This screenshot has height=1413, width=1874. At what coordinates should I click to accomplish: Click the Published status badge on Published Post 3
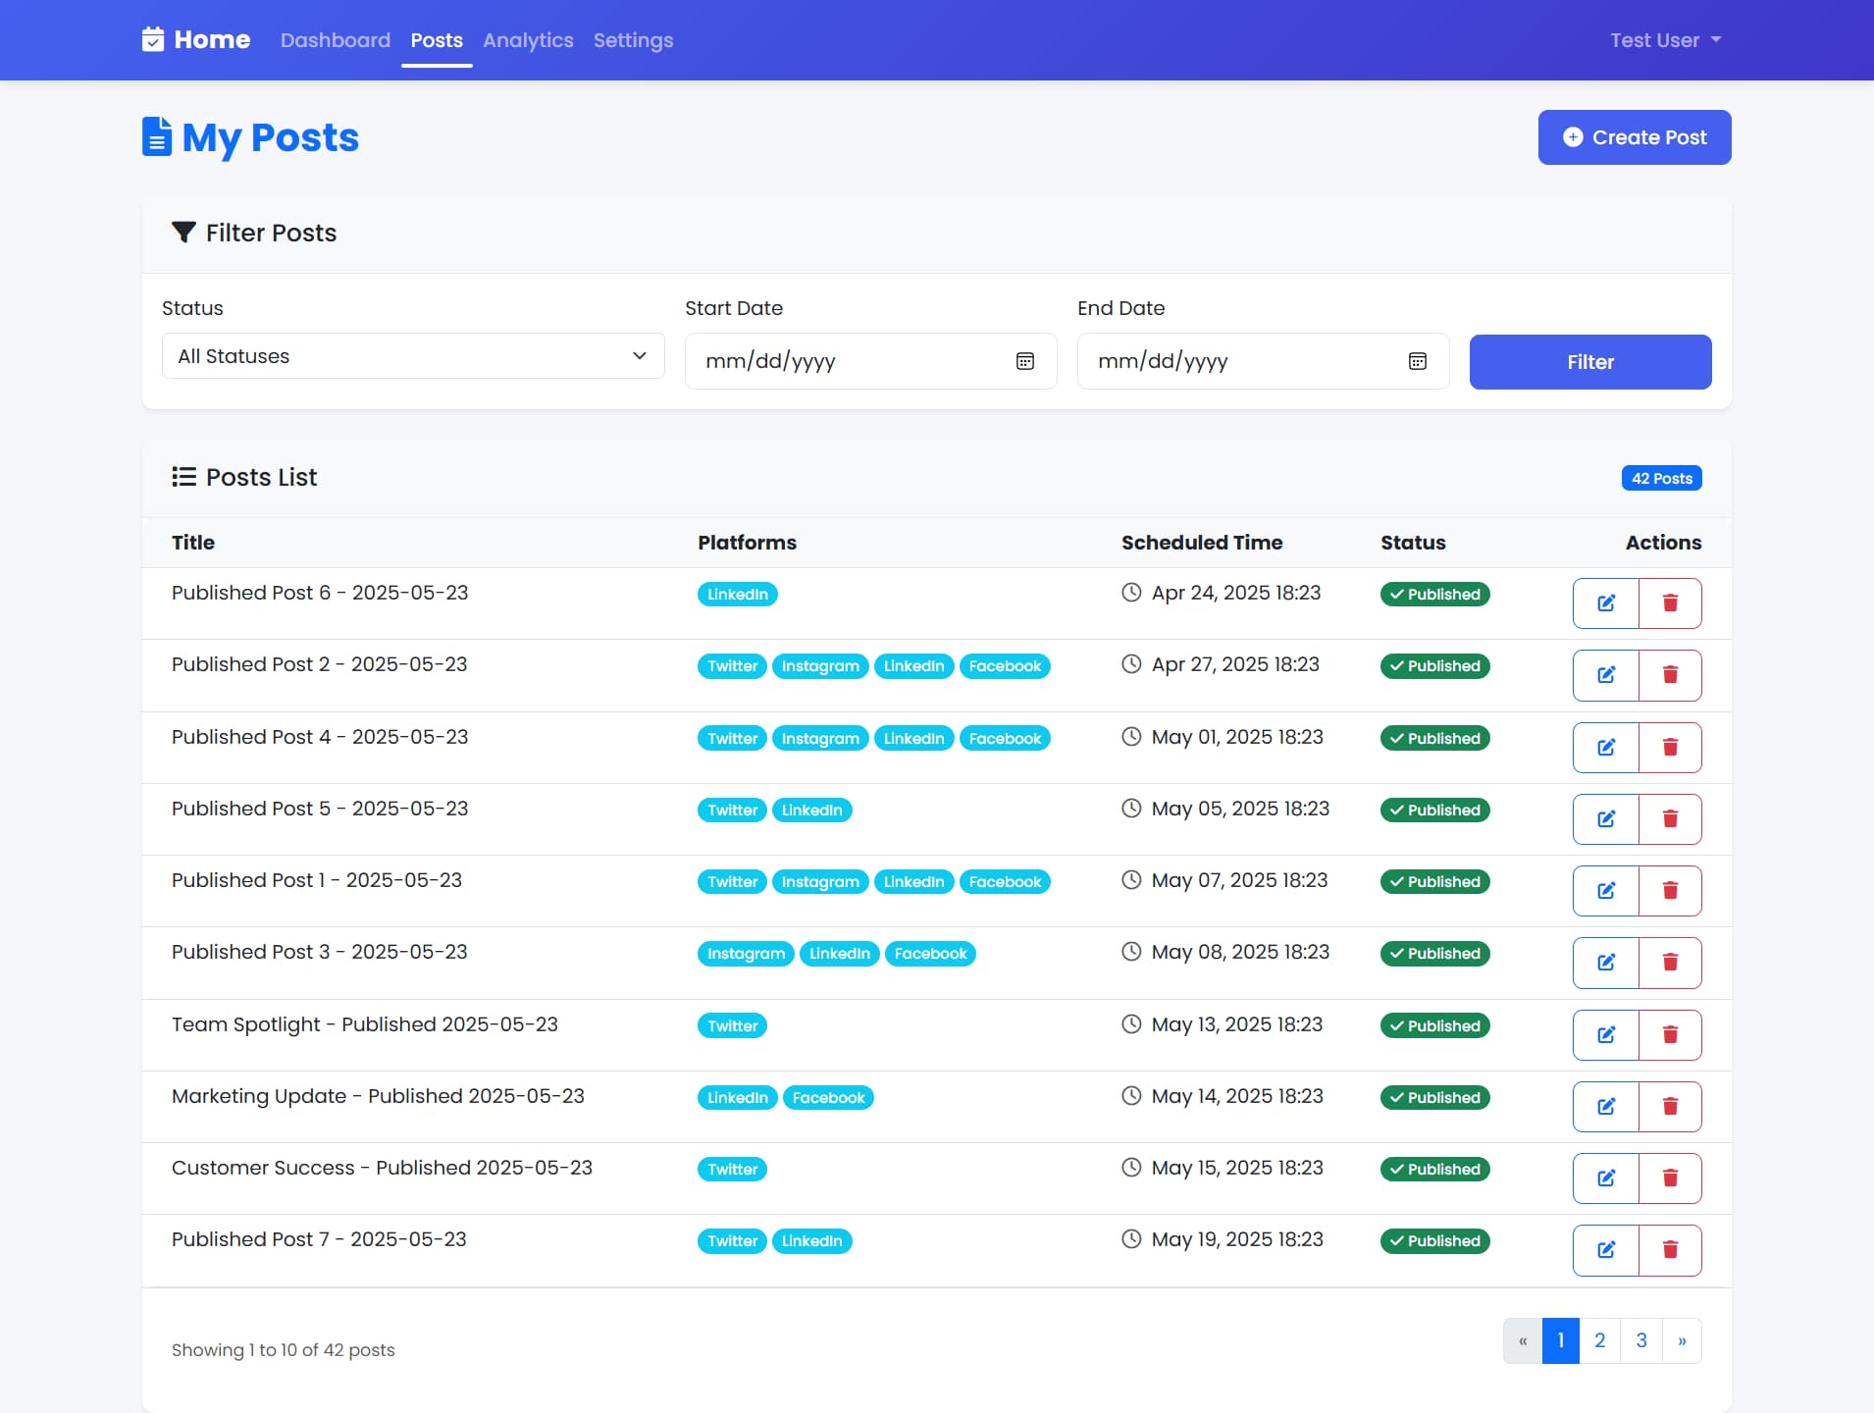coord(1434,953)
